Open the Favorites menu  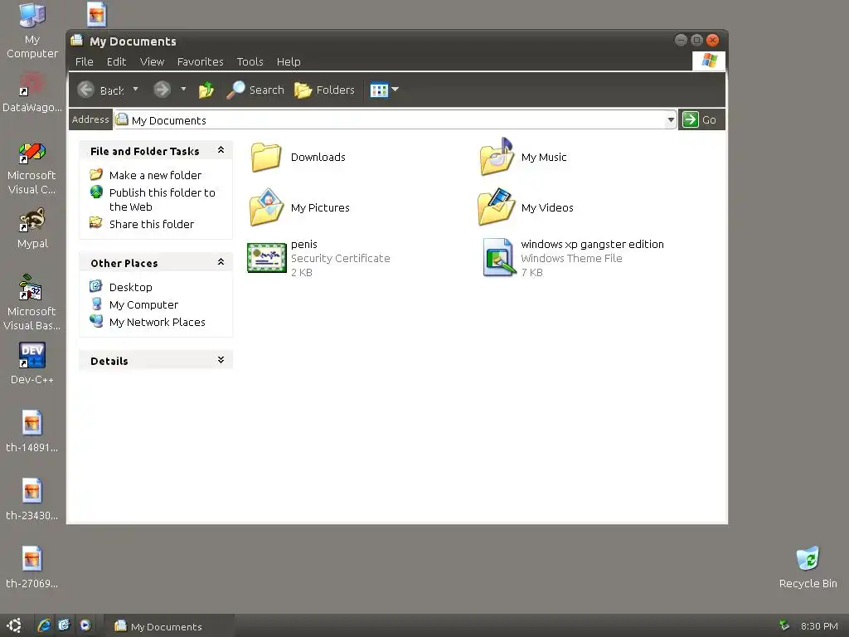(201, 61)
